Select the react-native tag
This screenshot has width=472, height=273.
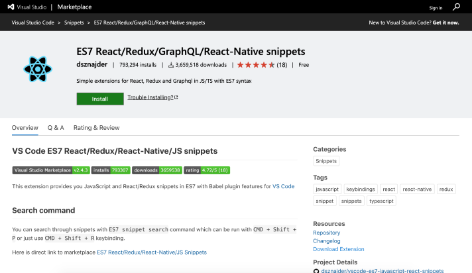[417, 189]
